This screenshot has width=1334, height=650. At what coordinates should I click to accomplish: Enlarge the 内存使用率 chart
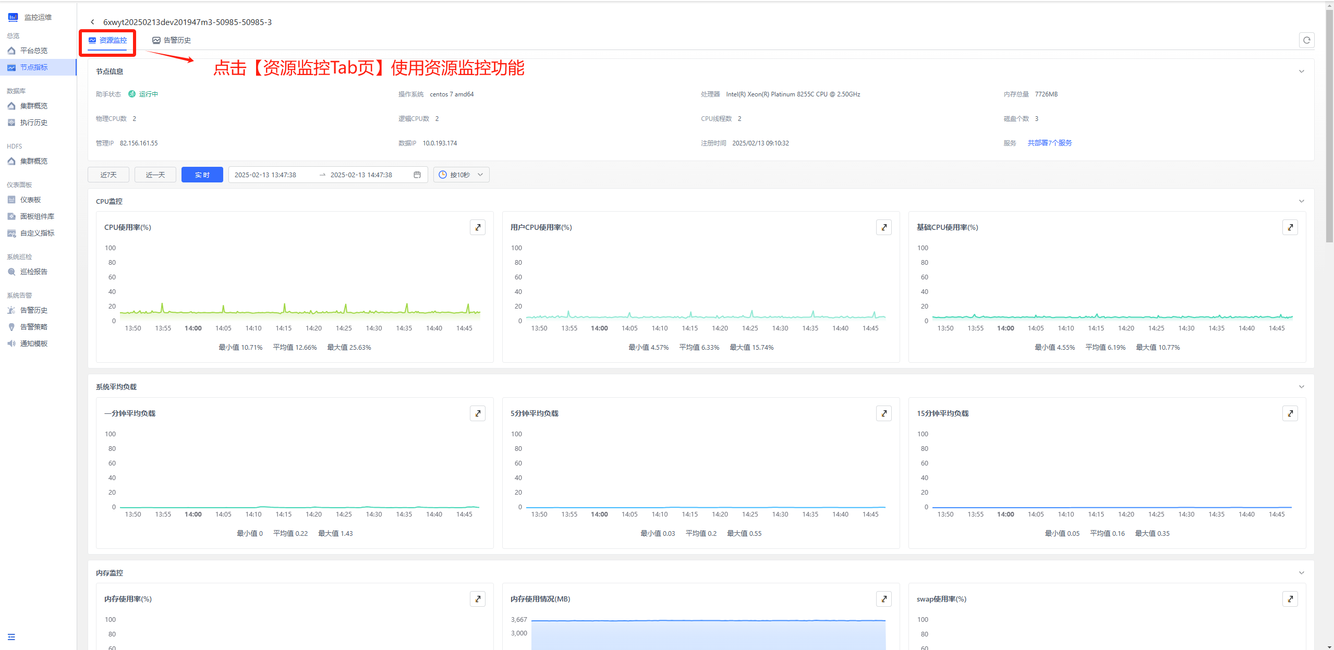478,599
